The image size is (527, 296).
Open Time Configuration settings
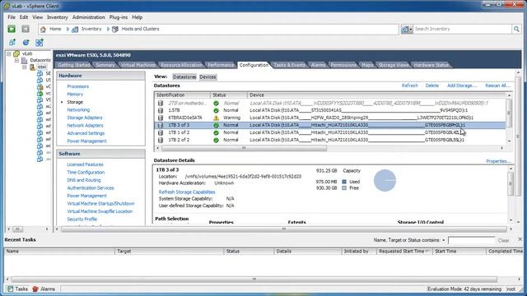[x=86, y=172]
